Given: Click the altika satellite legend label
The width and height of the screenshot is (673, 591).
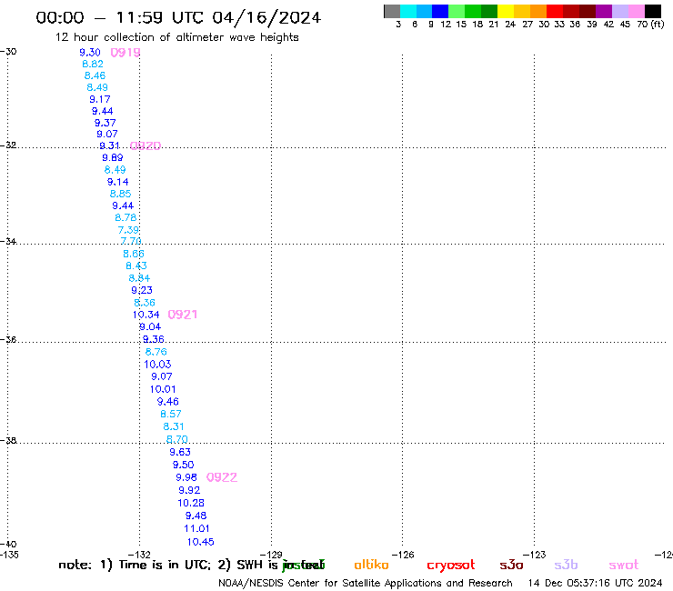Looking at the screenshot, I should click(x=371, y=565).
